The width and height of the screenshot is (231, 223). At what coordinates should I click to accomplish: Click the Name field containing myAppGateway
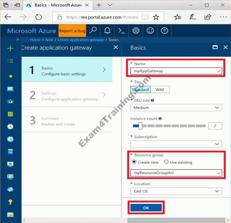[x=174, y=71]
